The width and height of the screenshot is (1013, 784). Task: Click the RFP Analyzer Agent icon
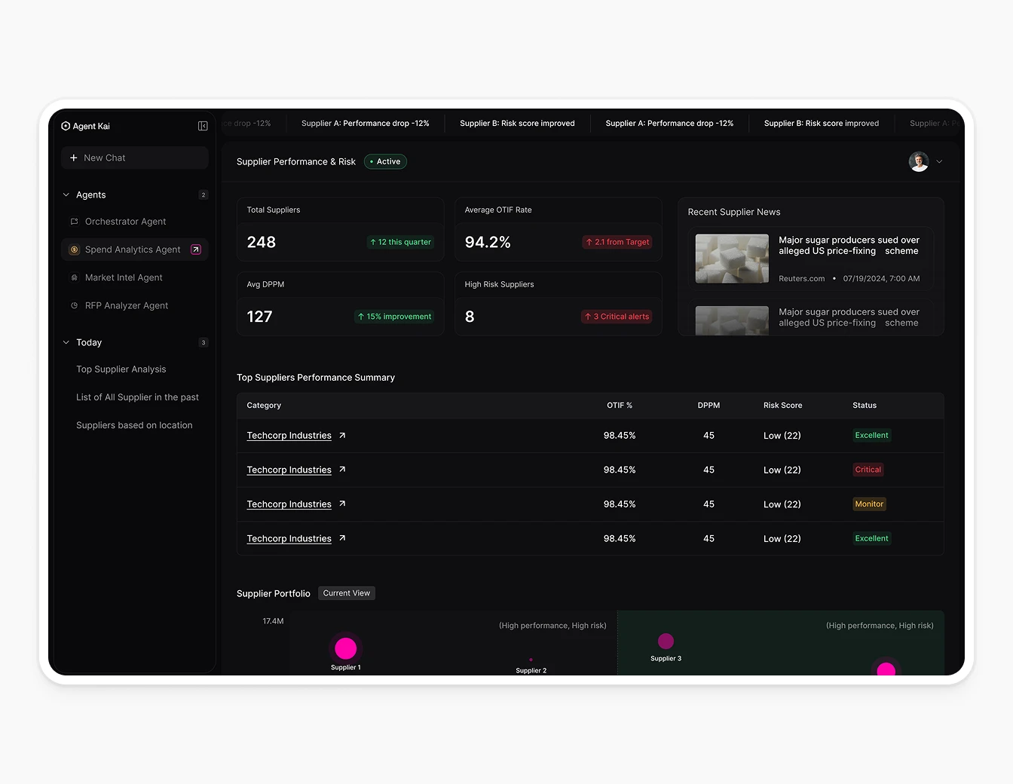coord(74,305)
